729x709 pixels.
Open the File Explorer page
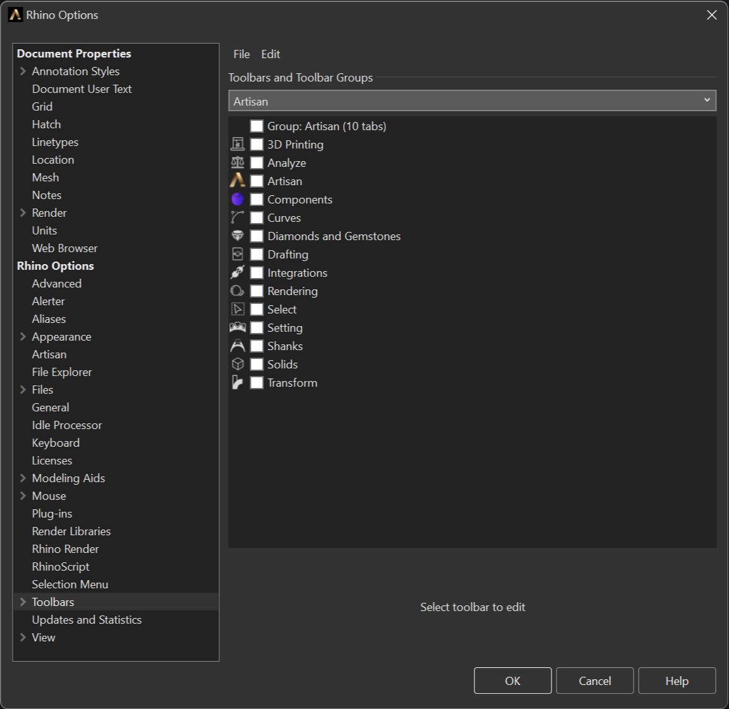tap(62, 372)
